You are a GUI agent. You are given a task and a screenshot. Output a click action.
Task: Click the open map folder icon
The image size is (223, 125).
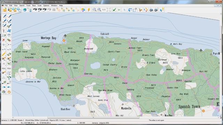click(x=5, y=10)
